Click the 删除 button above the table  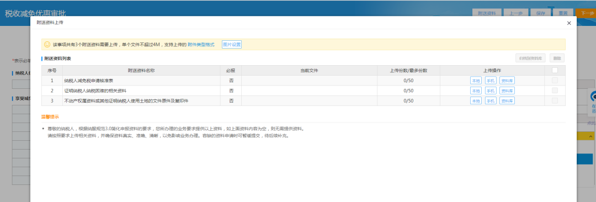557,58
